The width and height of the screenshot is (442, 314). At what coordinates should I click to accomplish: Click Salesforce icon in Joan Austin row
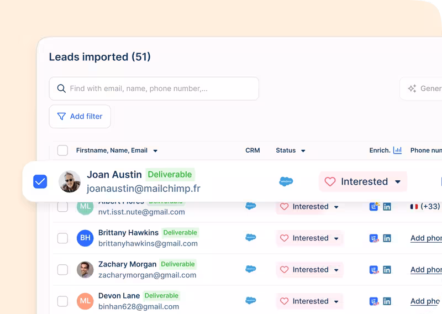click(286, 181)
